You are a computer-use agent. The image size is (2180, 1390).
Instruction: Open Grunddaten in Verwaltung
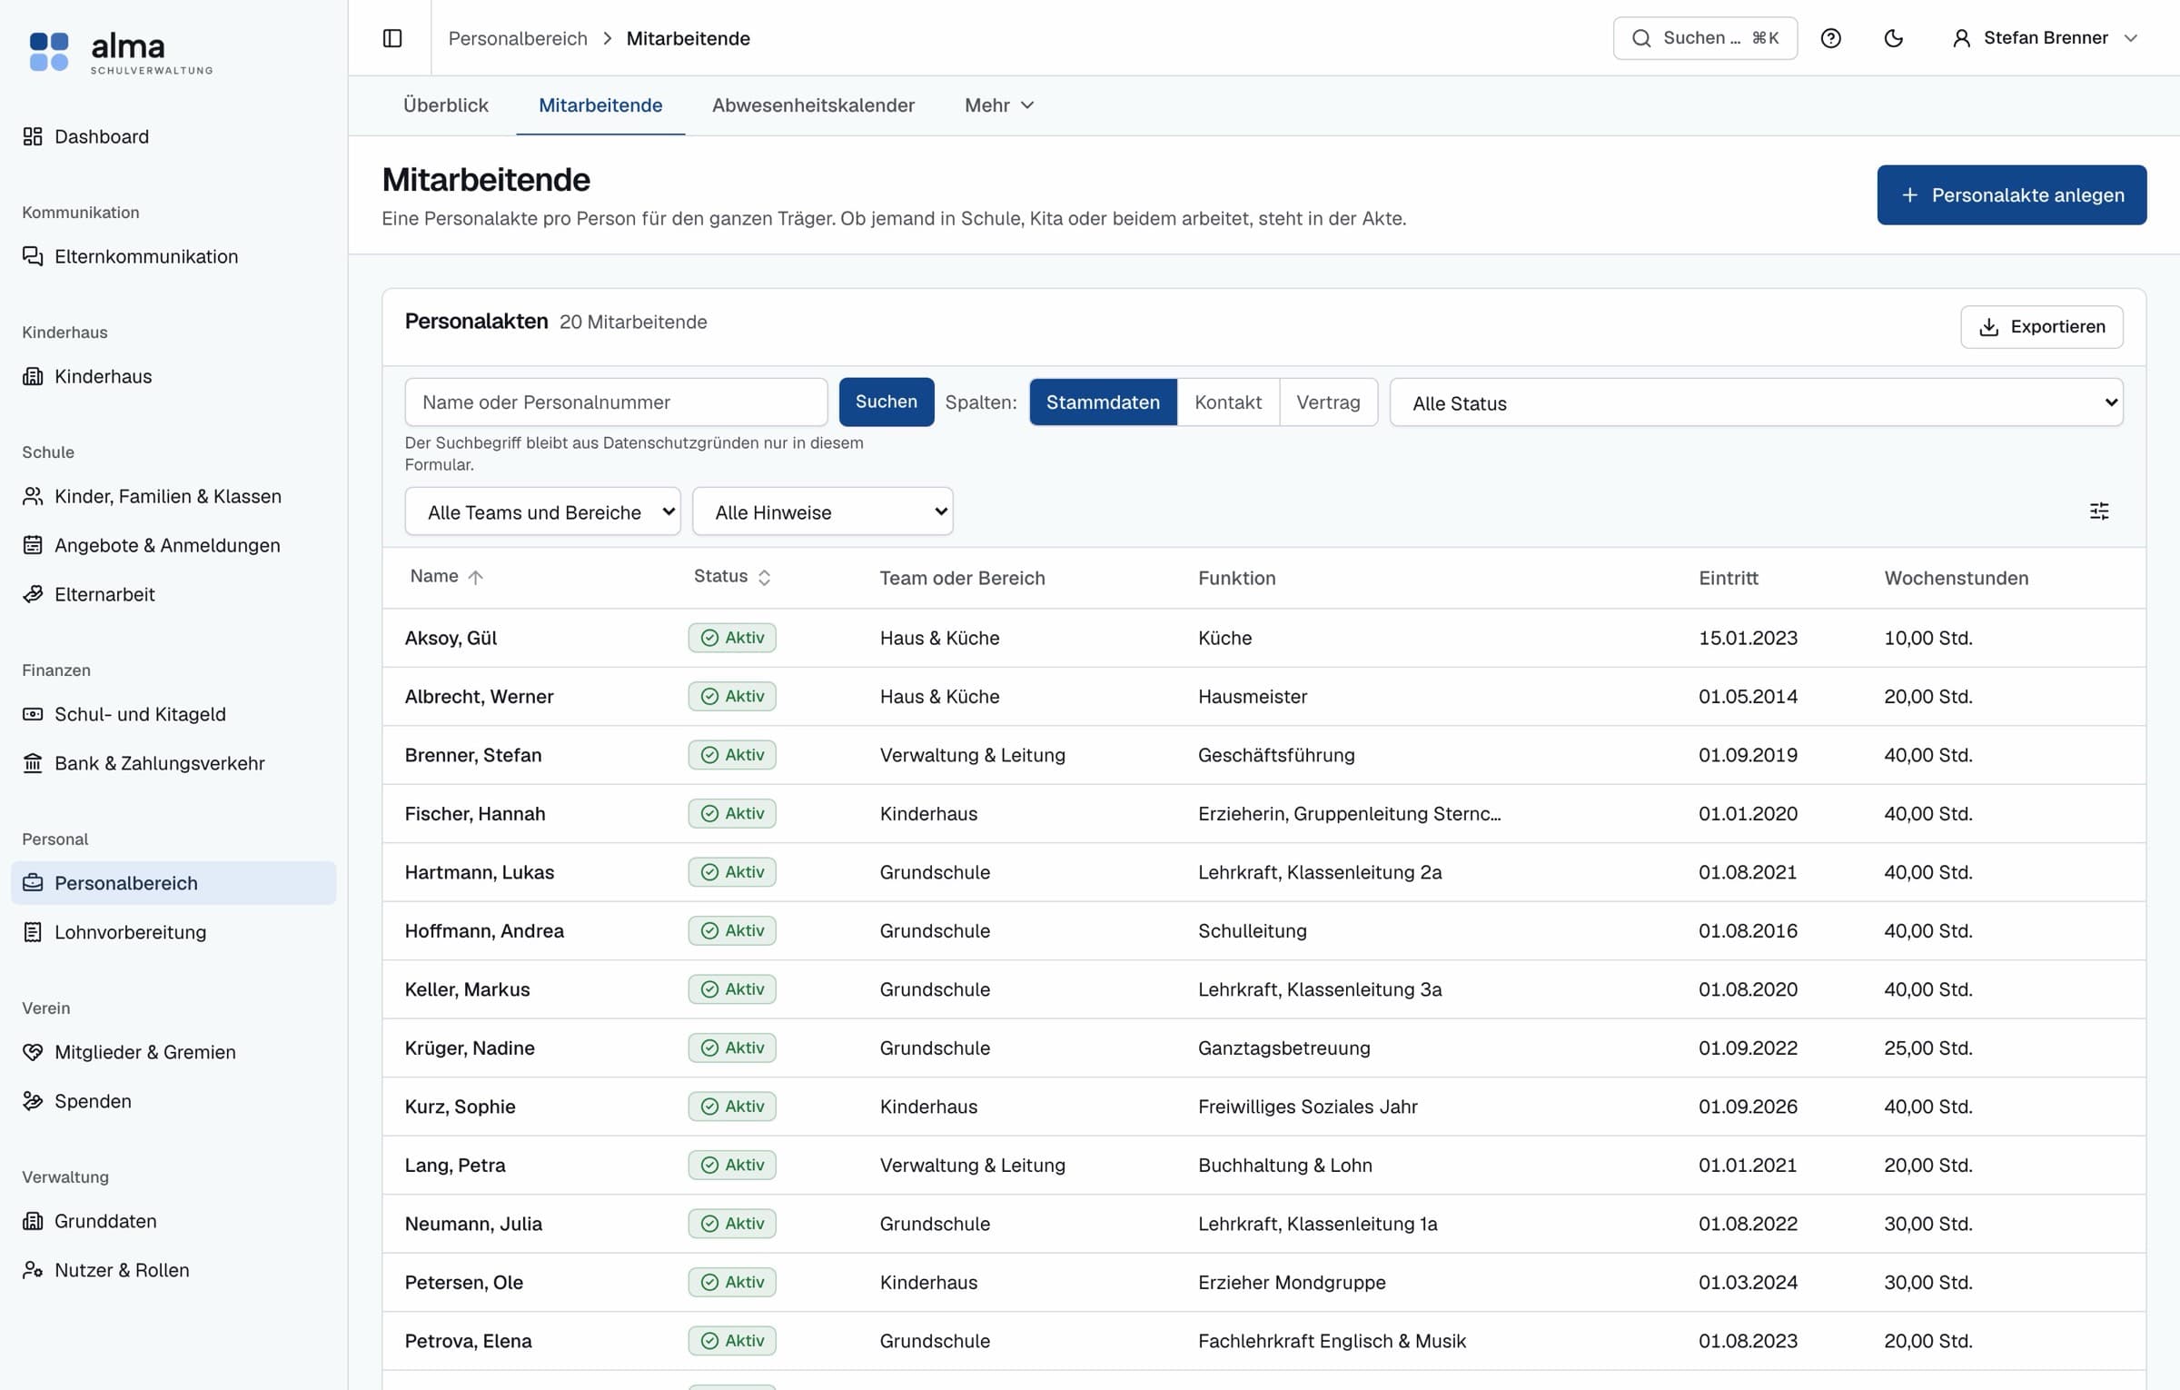[173, 1221]
